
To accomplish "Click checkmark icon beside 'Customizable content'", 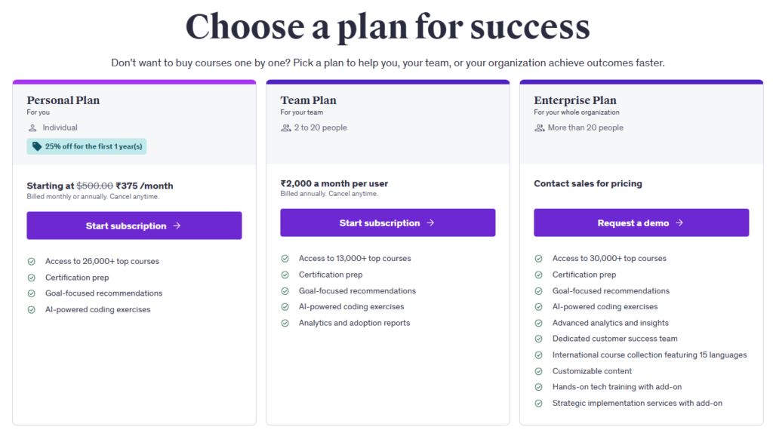I will tap(539, 371).
